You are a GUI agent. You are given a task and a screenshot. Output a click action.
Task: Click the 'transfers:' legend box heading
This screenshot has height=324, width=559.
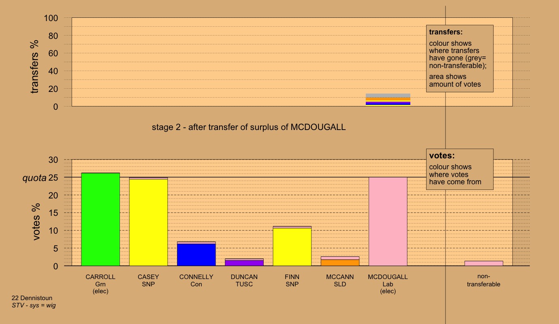point(446,32)
